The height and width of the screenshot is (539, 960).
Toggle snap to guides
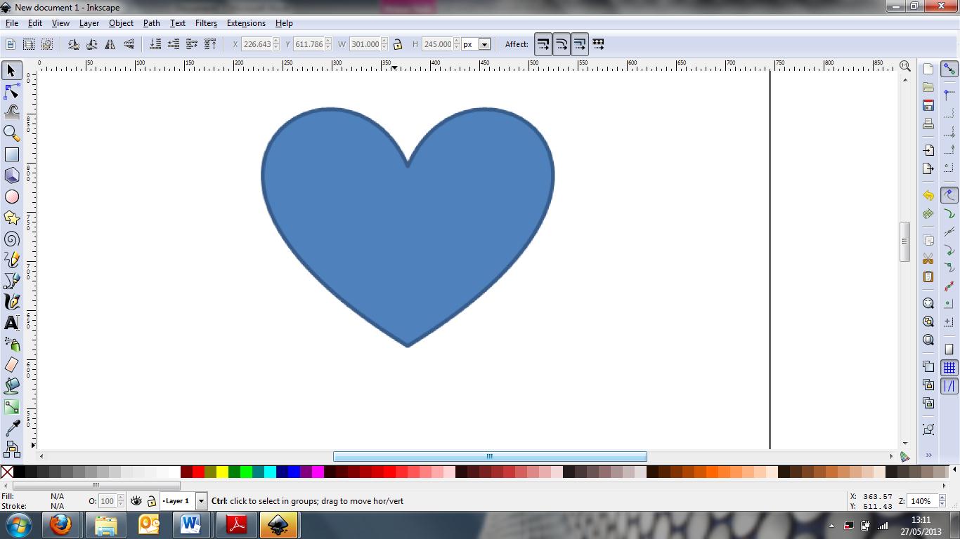[x=949, y=386]
